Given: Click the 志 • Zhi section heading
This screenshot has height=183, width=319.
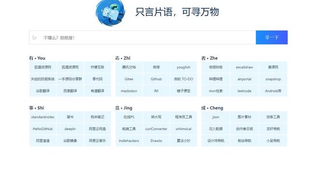Looking at the screenshot, I should tap(123, 58).
